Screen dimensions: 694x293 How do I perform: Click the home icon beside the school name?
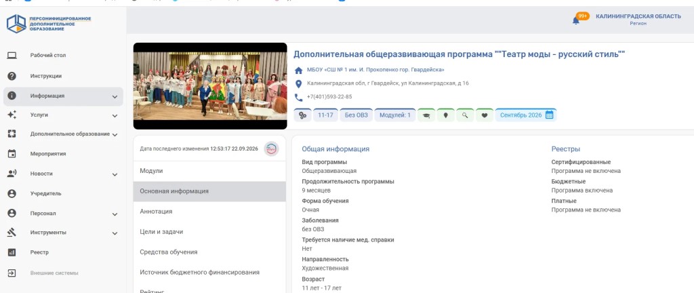click(299, 70)
